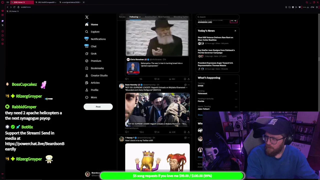Open the Holocaust trending topic
320x180 pixels.
pos(202,93)
